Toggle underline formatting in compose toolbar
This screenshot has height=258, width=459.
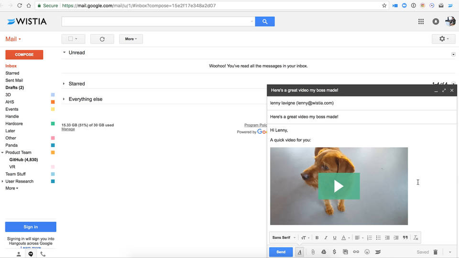(335, 238)
